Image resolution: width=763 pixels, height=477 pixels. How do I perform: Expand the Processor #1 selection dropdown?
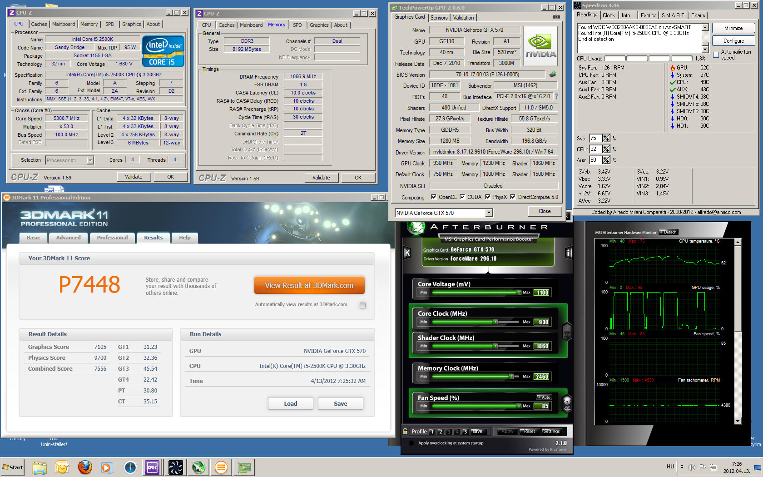click(90, 160)
